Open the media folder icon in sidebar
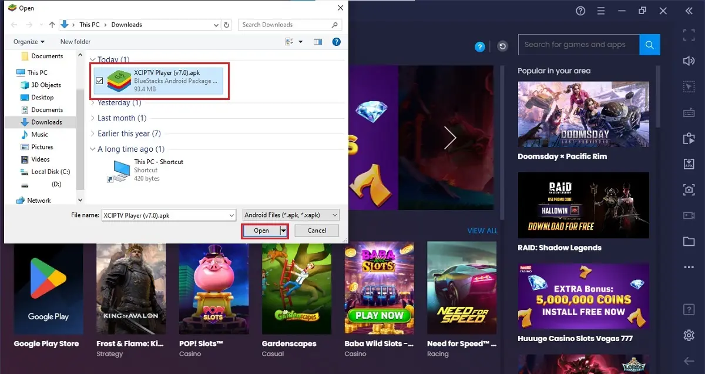This screenshot has width=705, height=374. click(x=689, y=241)
